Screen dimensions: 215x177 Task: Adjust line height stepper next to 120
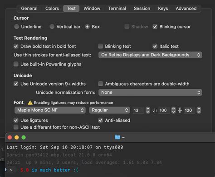[x=199, y=110]
